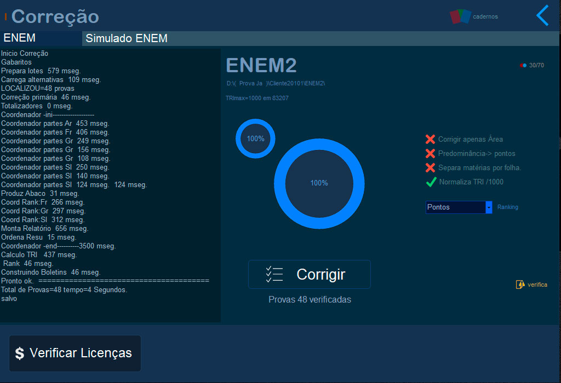
Task: Click the Corrigir button
Action: tap(310, 274)
